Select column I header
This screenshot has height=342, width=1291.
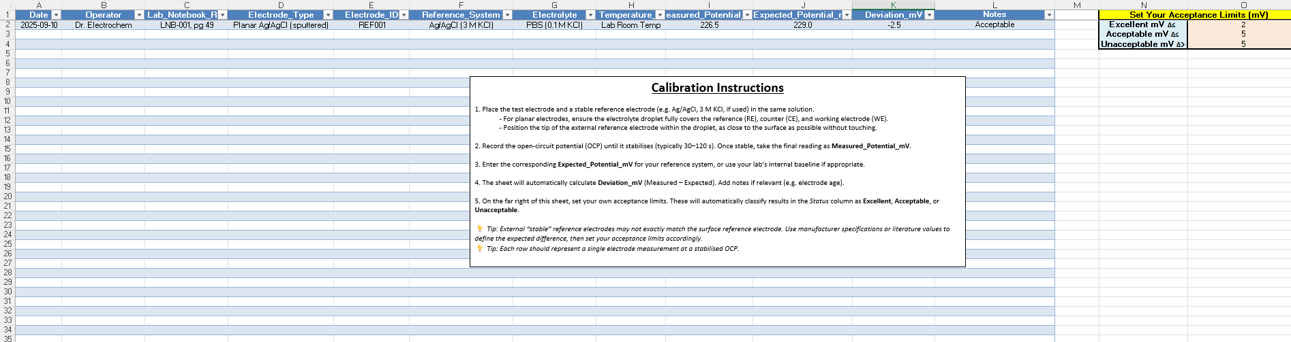coord(709,5)
